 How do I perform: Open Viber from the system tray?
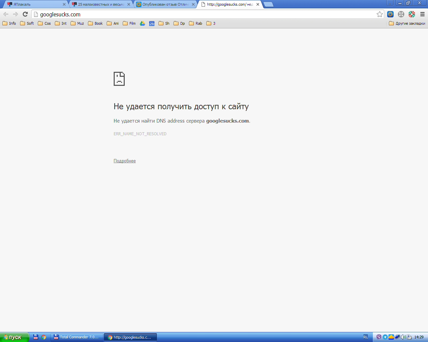tap(379, 337)
